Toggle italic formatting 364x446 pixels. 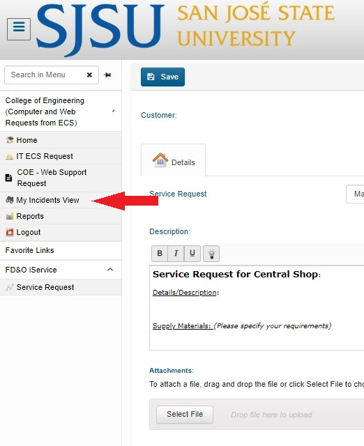[x=176, y=254]
